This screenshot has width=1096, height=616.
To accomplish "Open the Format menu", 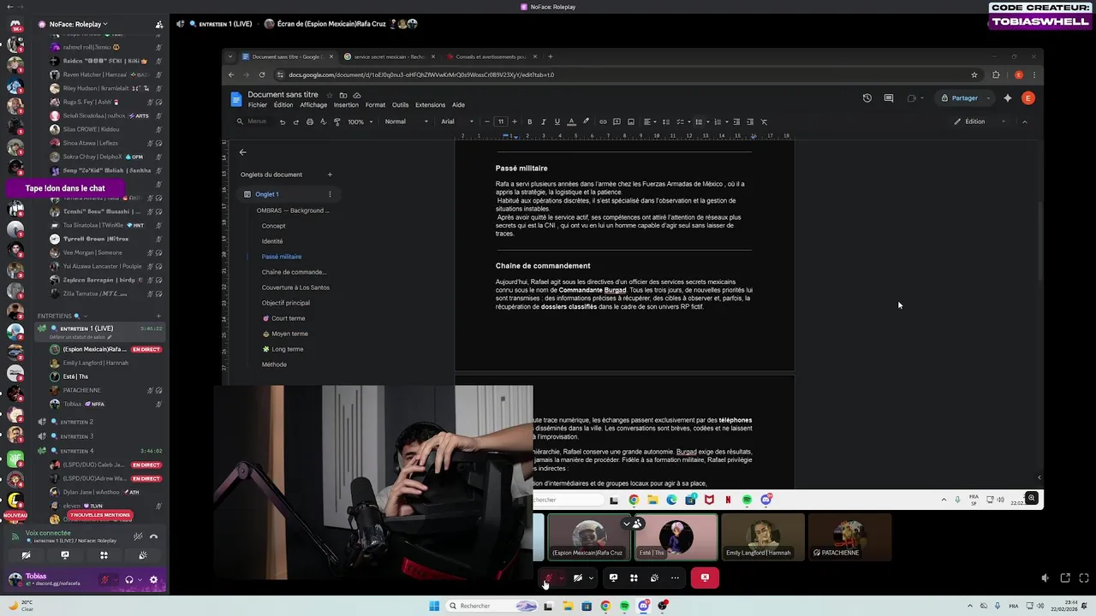I will point(375,105).
